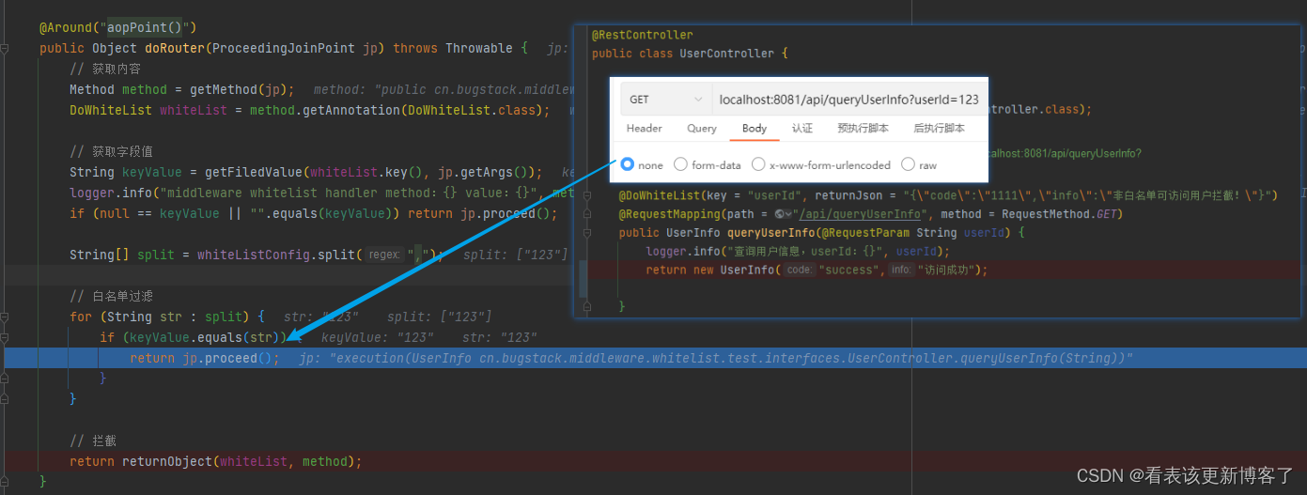The width and height of the screenshot is (1307, 495).
Task: Click the "访问成功" string argument
Action: pos(946,270)
